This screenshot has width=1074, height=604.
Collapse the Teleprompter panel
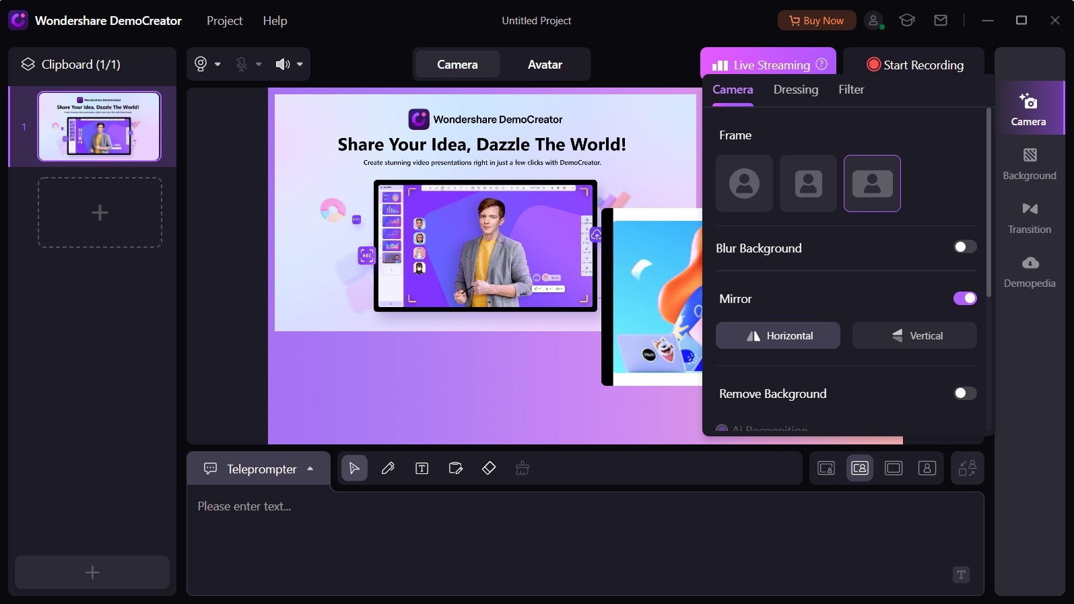(x=310, y=469)
